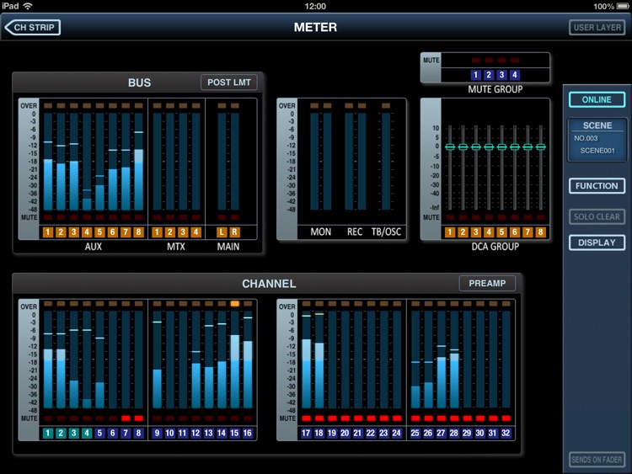The height and width of the screenshot is (474, 632).
Task: Toggle mute indicator for channel 8
Action: click(138, 418)
